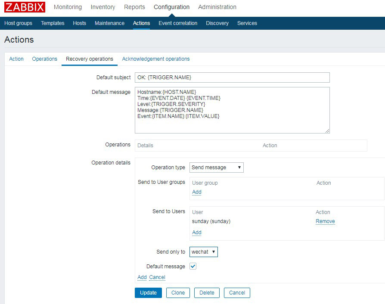Add a user under Send to Users
The width and height of the screenshot is (385, 304).
[196, 233]
